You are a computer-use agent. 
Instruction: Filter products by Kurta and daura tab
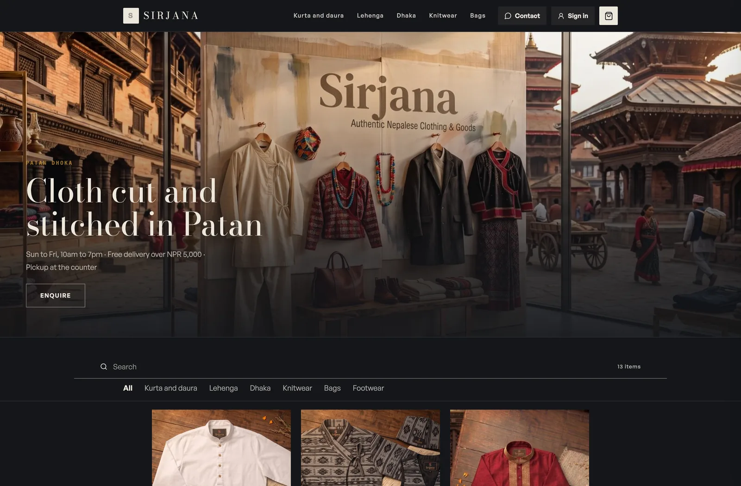(171, 388)
